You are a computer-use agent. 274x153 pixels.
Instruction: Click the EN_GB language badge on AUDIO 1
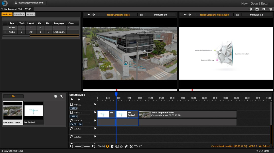click(73, 124)
